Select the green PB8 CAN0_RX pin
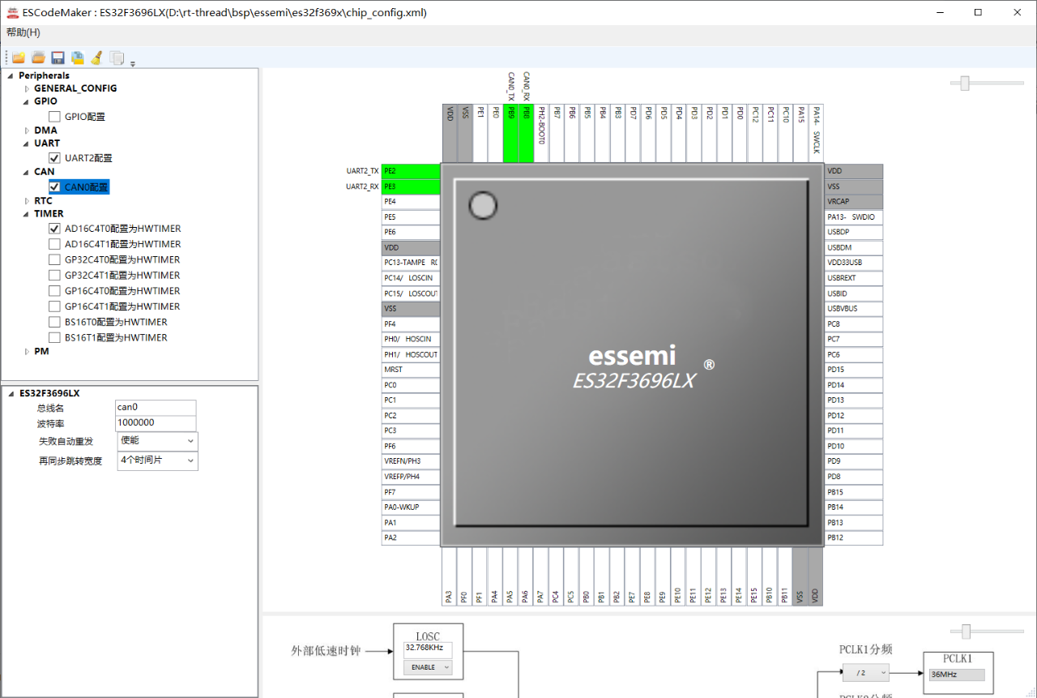This screenshot has height=698, width=1037. coord(526,134)
